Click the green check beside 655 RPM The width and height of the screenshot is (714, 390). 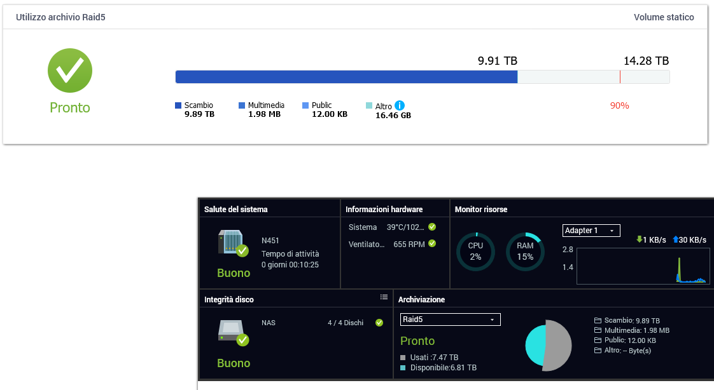coord(432,243)
